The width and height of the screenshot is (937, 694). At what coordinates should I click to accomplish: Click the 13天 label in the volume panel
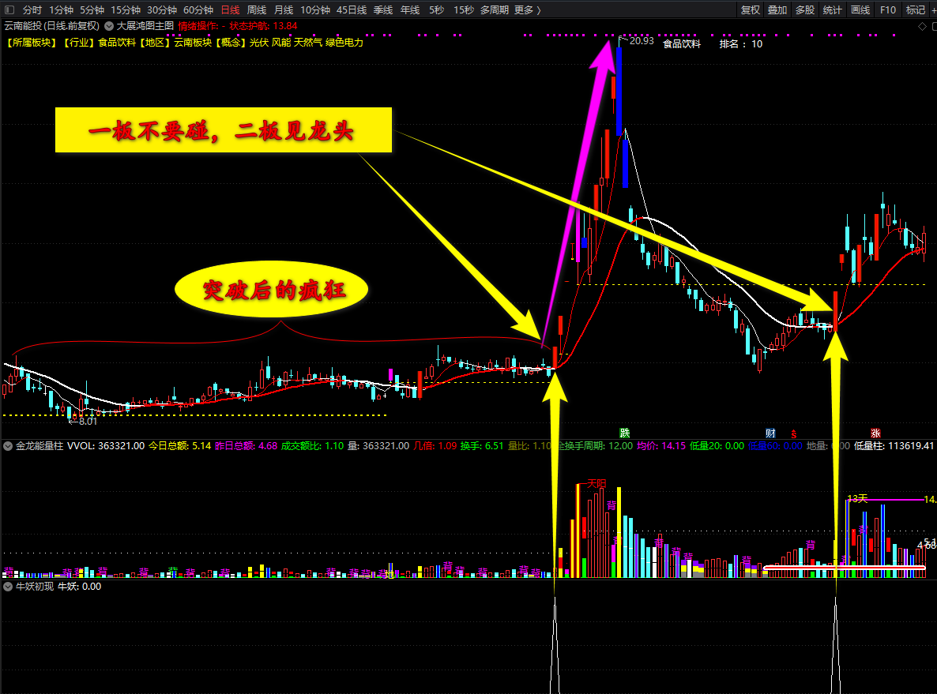(x=857, y=498)
